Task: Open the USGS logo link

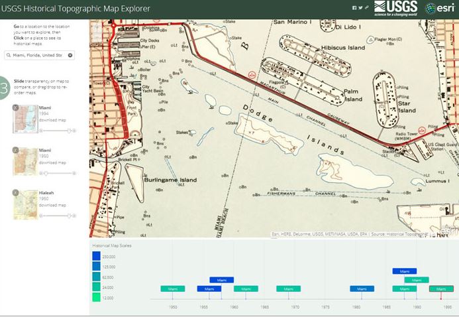Action: click(395, 8)
